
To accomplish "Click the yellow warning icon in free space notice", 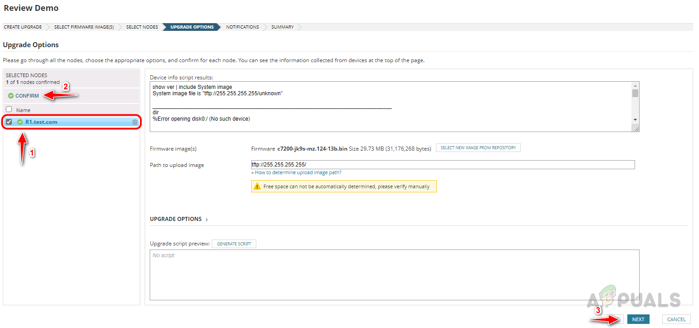I will coord(257,186).
